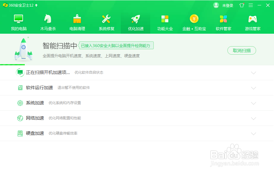Viewport: 274px width, 173px height.
Task: Expand the 正在扫描开机加速项 row chevron
Action: (253, 73)
